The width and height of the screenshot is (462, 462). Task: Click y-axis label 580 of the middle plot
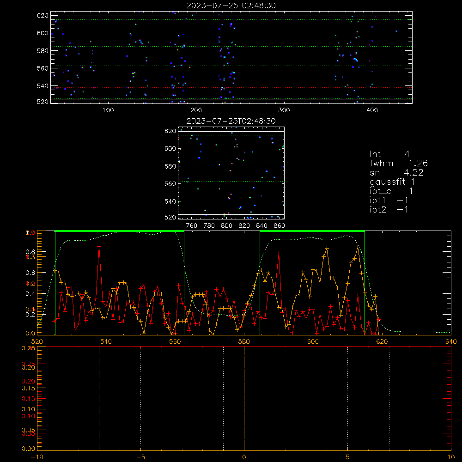click(x=170, y=166)
